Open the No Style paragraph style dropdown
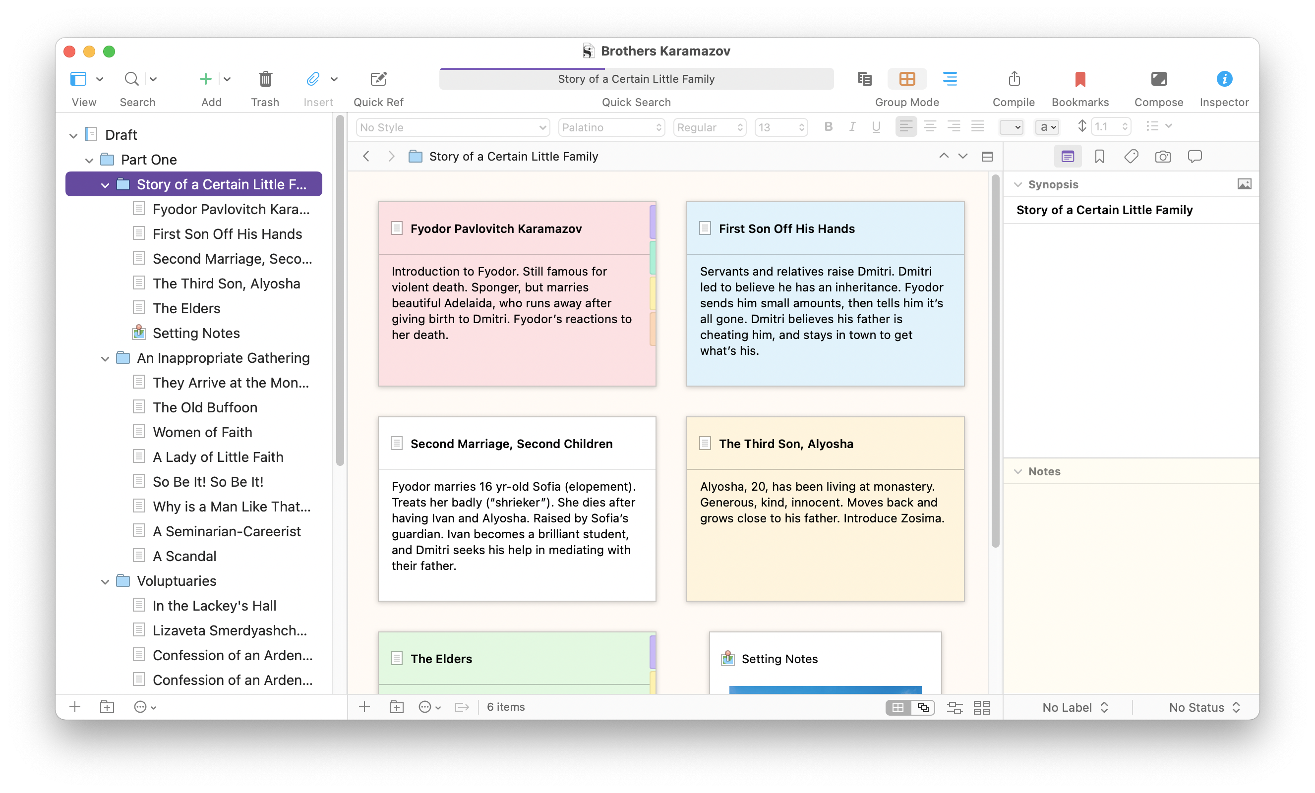 452,127
